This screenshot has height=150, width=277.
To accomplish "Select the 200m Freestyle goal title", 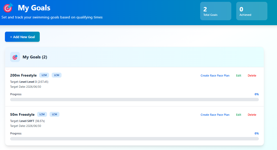I will pyautogui.click(x=23, y=76).
